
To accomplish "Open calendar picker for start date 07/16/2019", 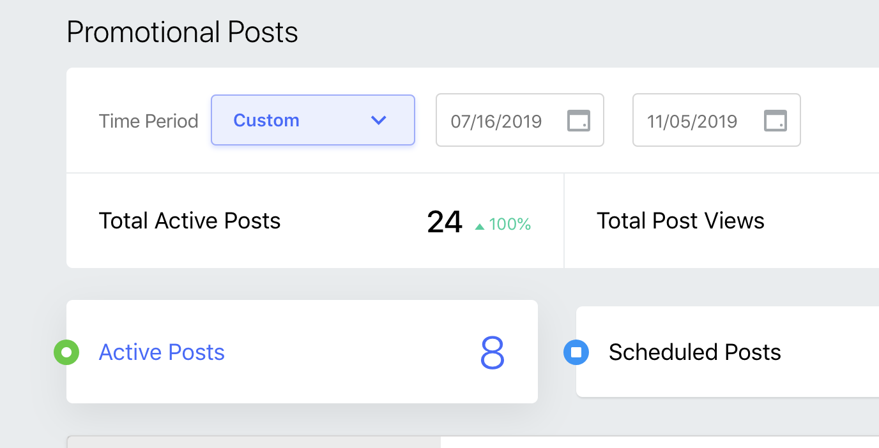I will (579, 121).
